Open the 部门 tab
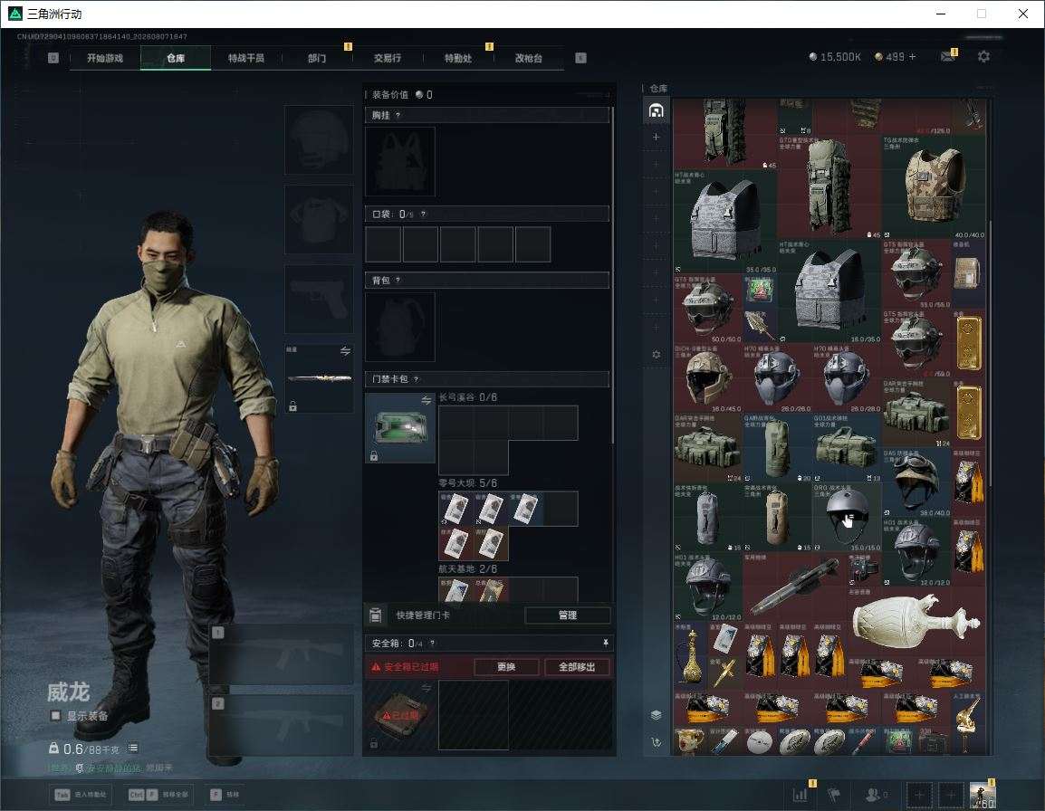 pyautogui.click(x=317, y=58)
